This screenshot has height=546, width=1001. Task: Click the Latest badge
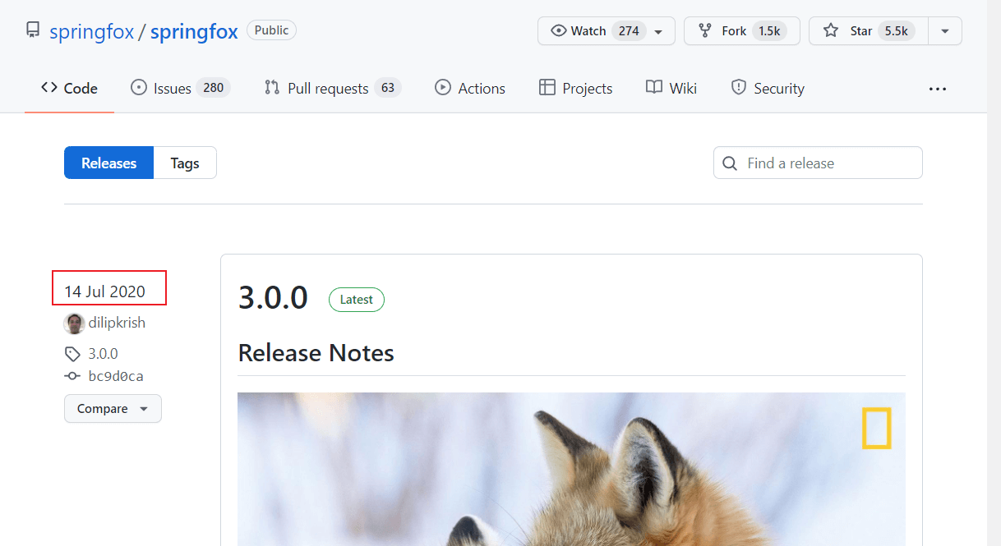(357, 300)
